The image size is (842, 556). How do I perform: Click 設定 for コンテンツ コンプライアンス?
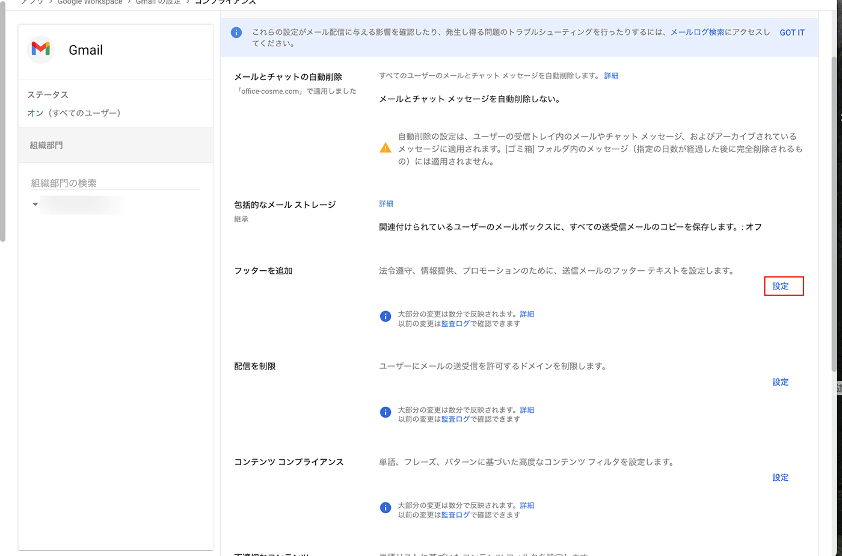pyautogui.click(x=780, y=478)
